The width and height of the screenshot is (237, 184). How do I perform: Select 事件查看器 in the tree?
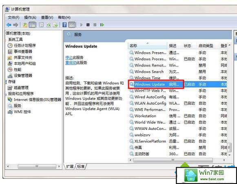pos(20,51)
